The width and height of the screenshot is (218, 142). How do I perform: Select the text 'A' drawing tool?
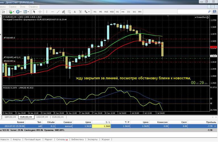tap(75, 12)
